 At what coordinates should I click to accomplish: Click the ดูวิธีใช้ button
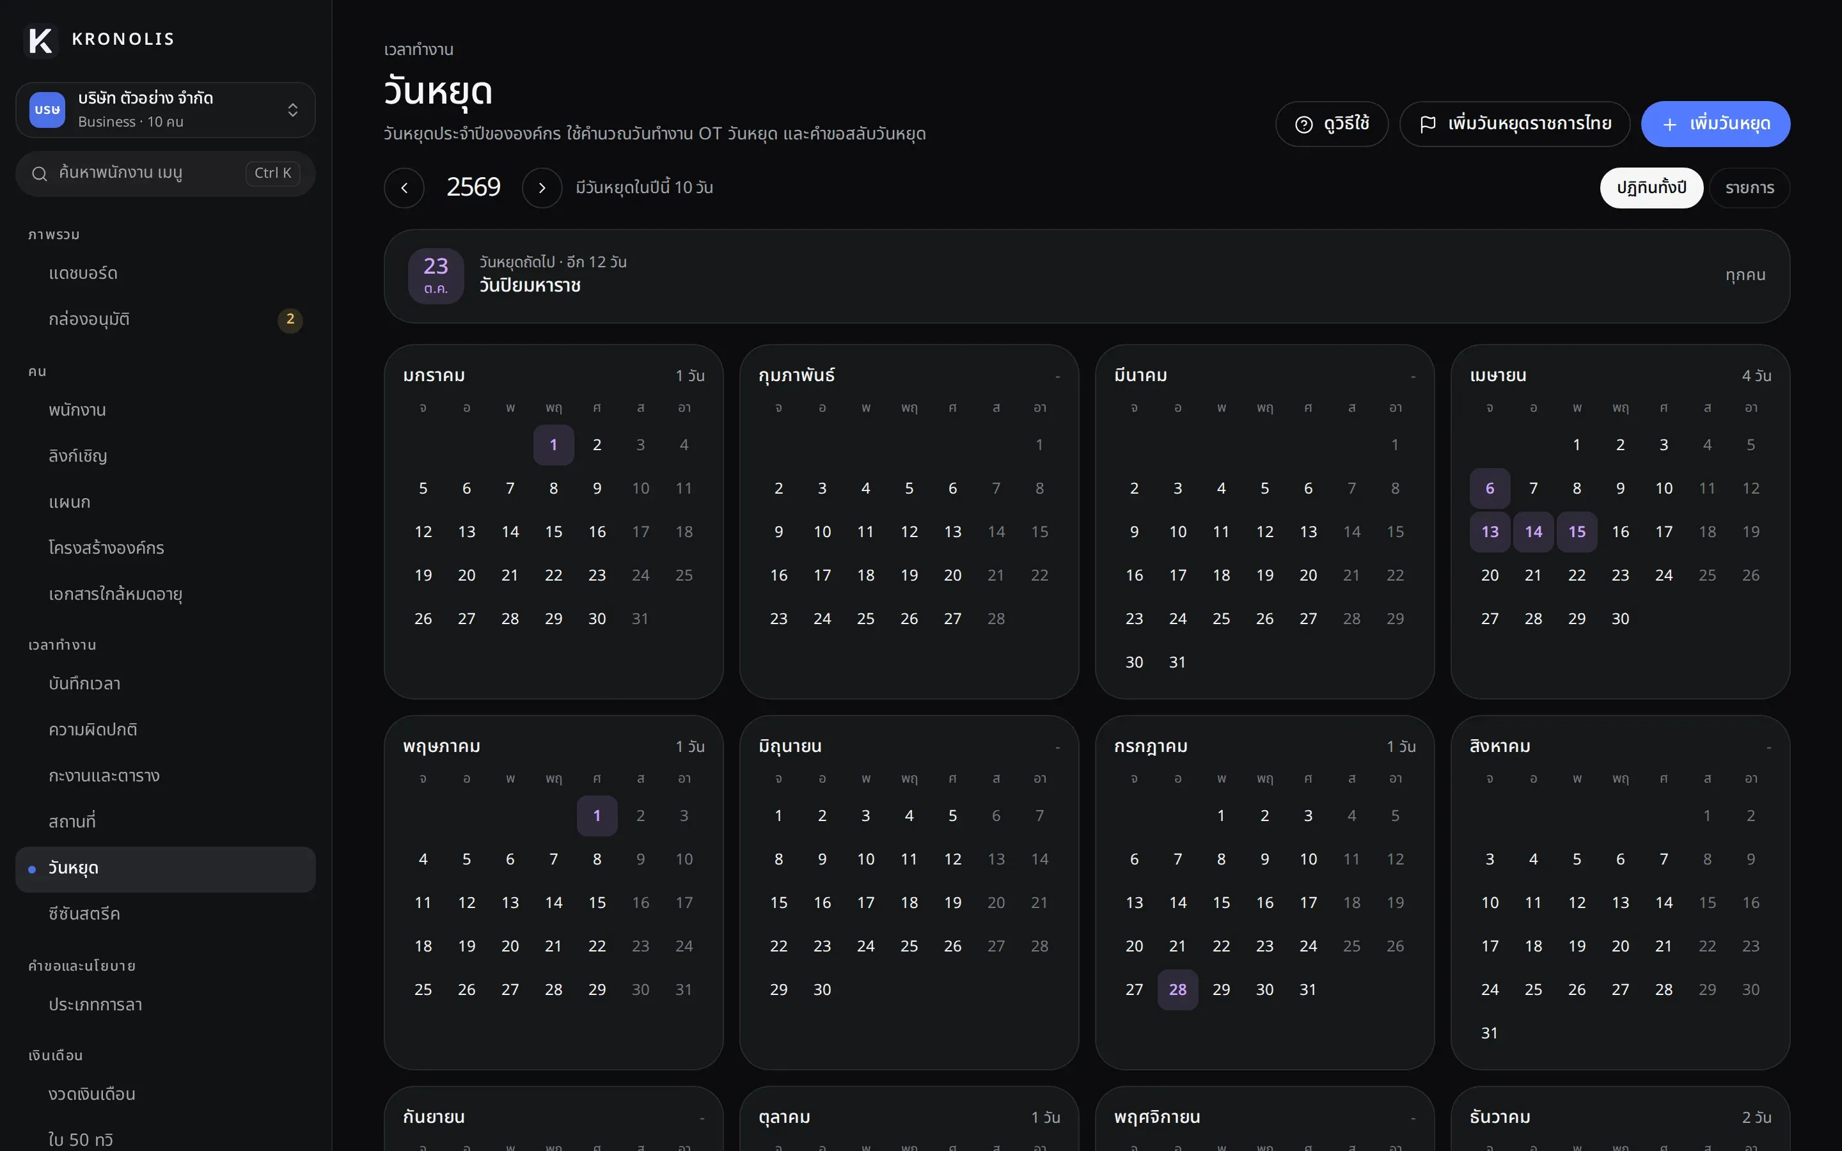click(1332, 124)
